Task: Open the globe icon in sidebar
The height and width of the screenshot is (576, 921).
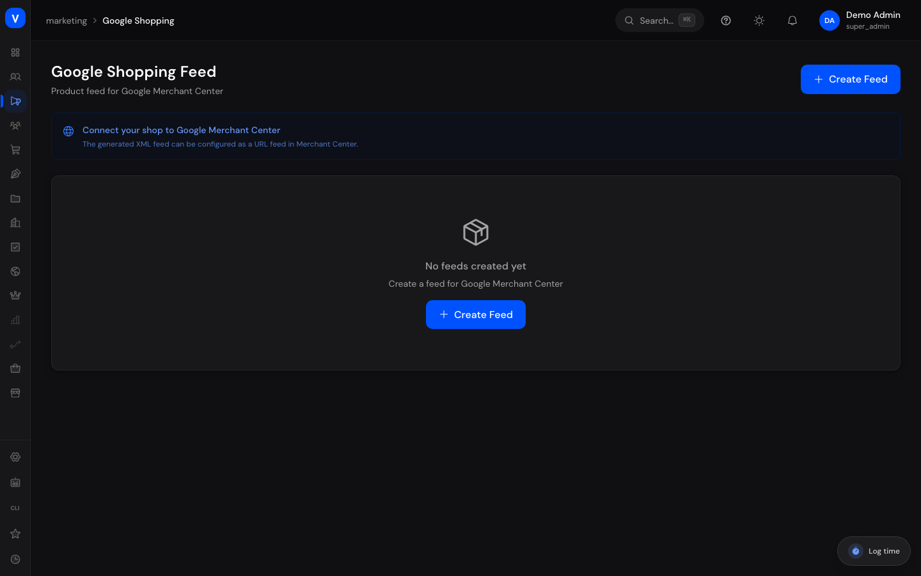Action: (x=15, y=271)
